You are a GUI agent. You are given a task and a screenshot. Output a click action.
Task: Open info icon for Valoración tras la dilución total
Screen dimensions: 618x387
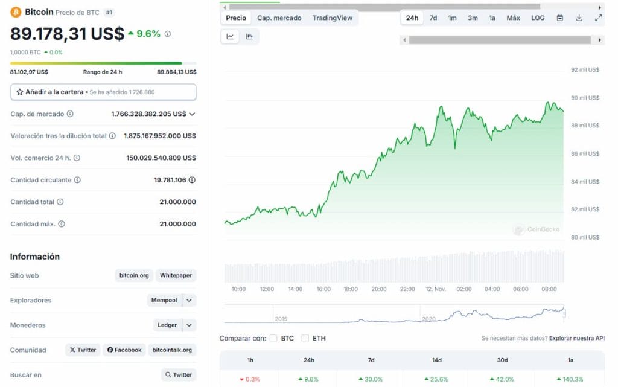coord(112,136)
